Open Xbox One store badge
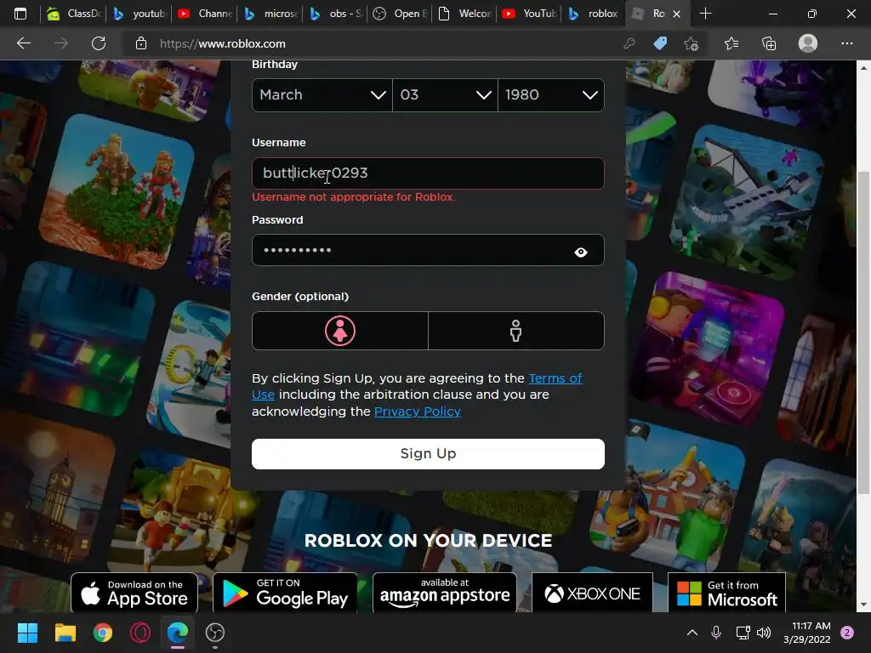871x653 pixels. pyautogui.click(x=592, y=593)
